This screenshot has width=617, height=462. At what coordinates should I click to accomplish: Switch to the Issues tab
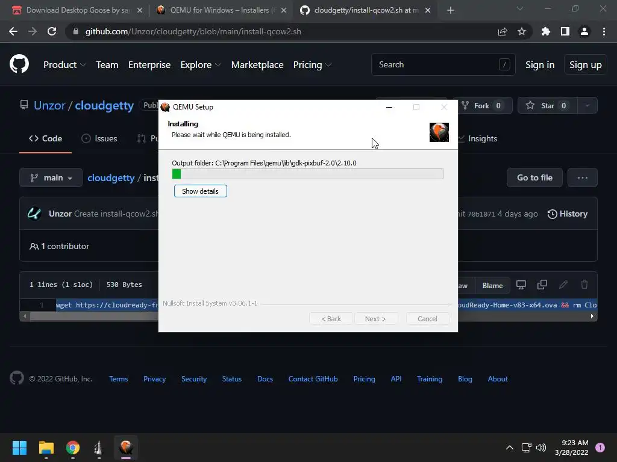(x=99, y=138)
